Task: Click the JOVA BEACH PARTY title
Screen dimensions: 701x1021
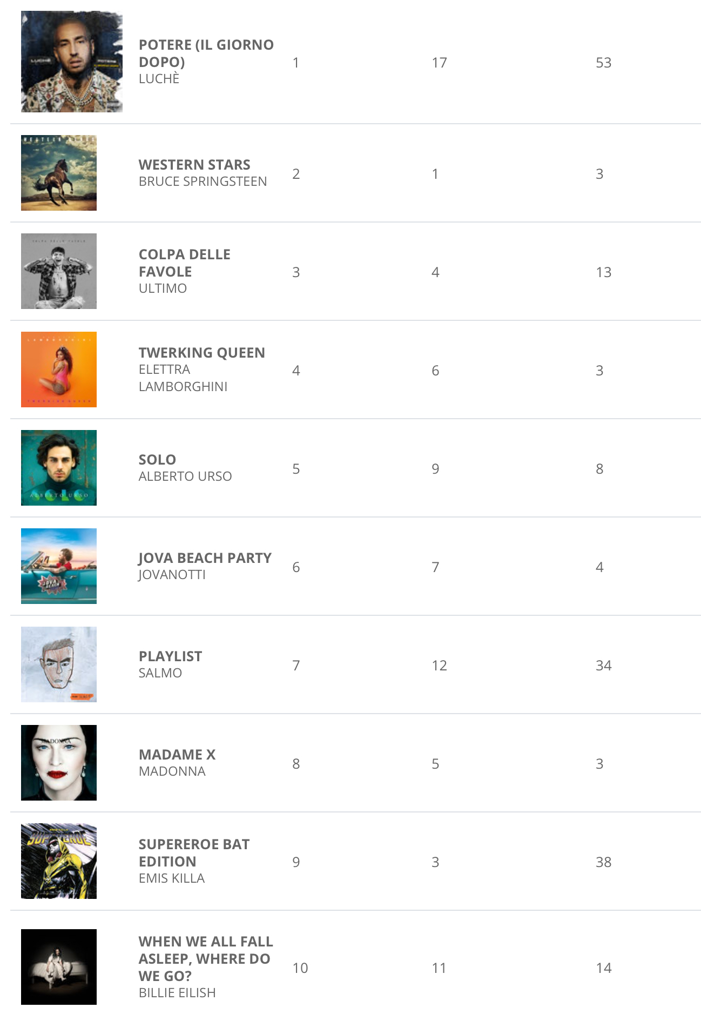Action: [205, 557]
